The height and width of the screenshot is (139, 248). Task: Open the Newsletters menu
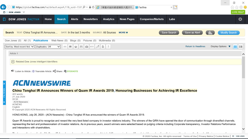90,19
